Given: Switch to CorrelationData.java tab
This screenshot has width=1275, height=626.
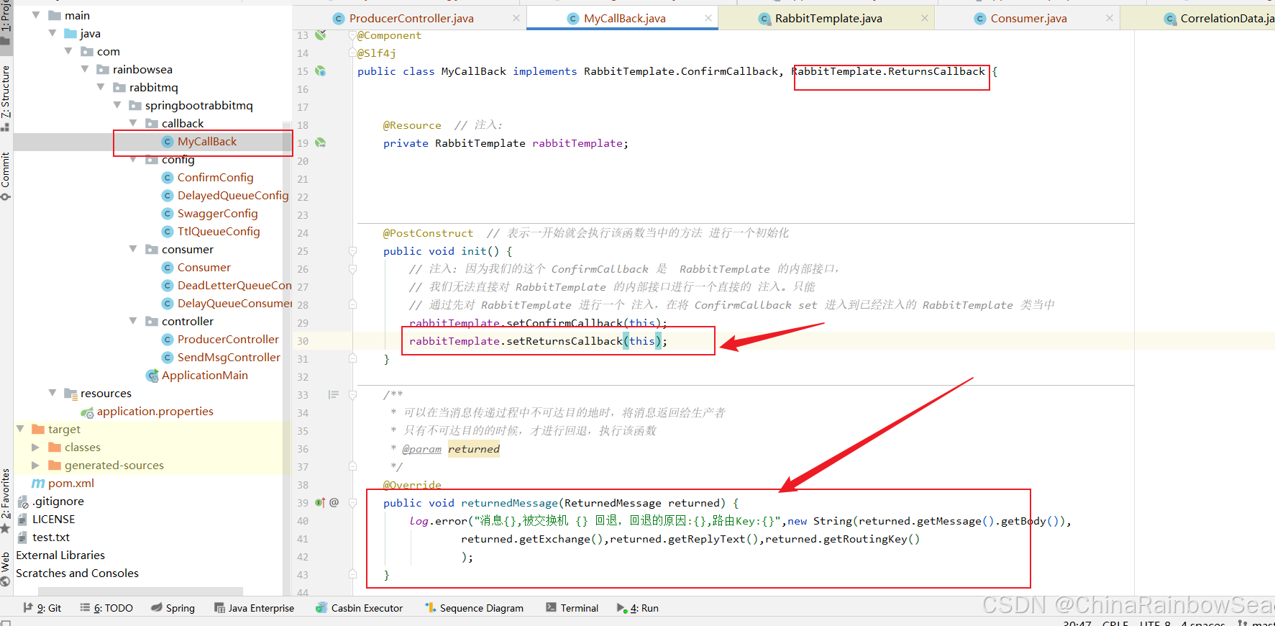Looking at the screenshot, I should coord(1218,18).
